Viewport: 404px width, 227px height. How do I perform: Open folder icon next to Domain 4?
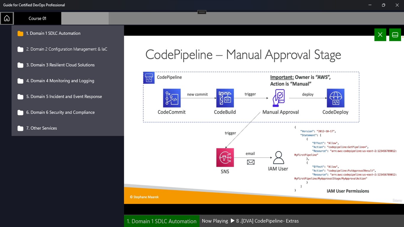(x=20, y=81)
